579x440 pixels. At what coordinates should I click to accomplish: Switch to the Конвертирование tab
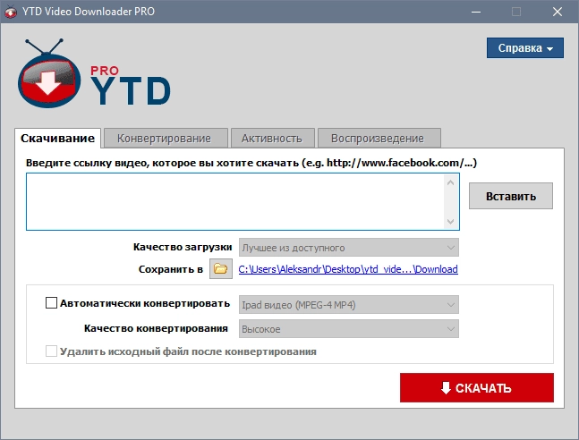click(x=166, y=138)
